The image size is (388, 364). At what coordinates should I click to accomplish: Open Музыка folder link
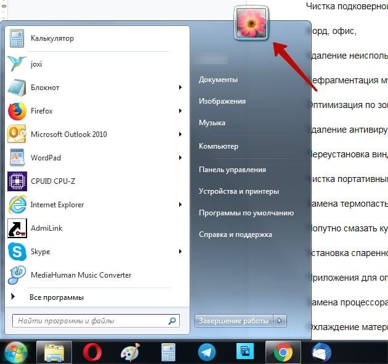(x=212, y=123)
